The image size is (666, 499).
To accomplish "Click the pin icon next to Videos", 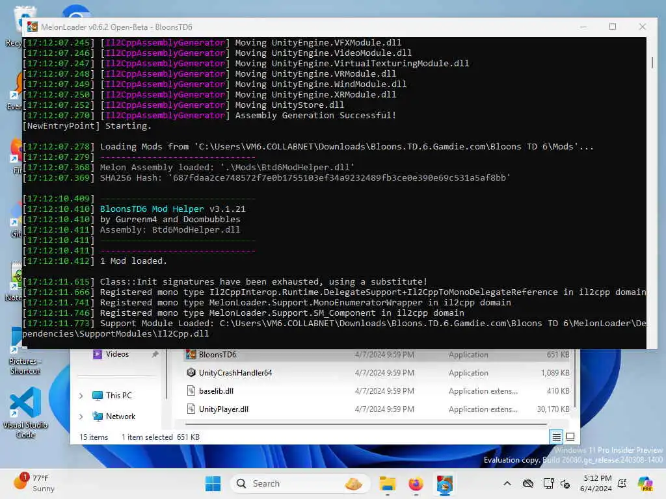I will (x=155, y=354).
